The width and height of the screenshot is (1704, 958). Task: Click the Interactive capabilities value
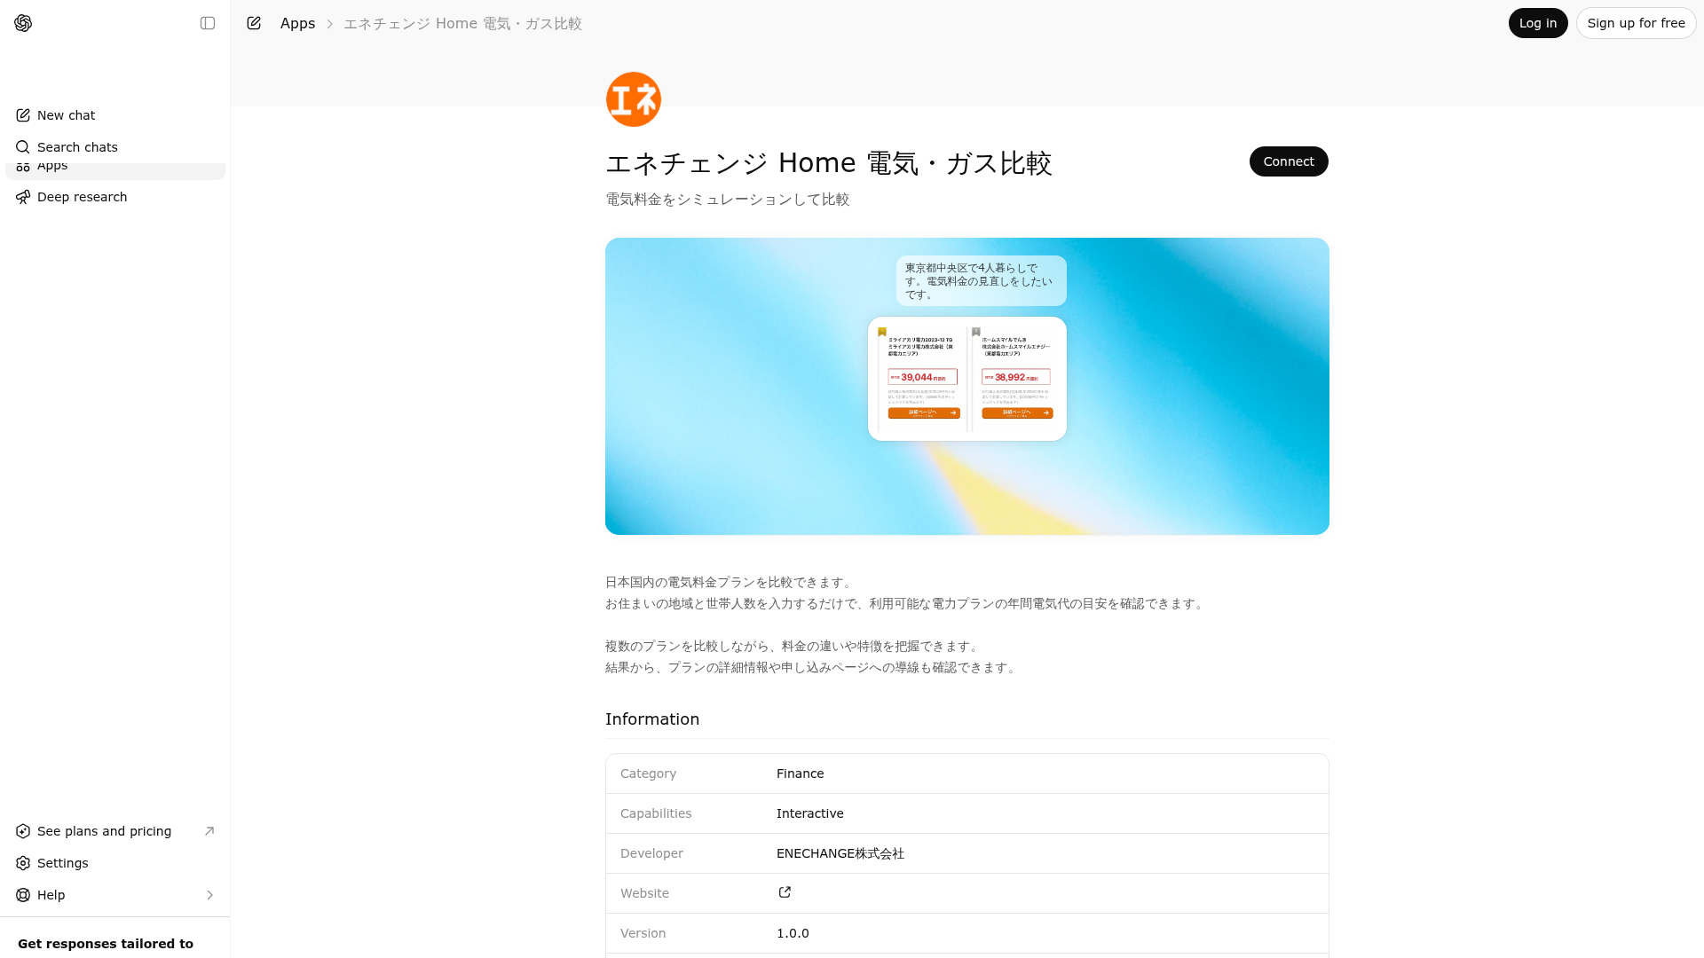809,813
